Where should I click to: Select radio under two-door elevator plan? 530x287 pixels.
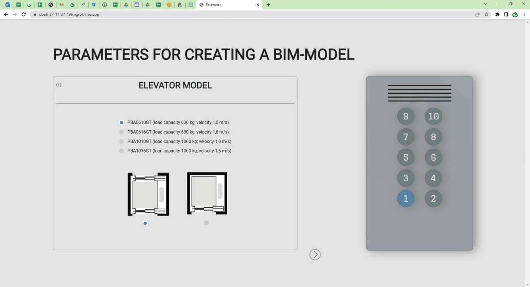(145, 223)
